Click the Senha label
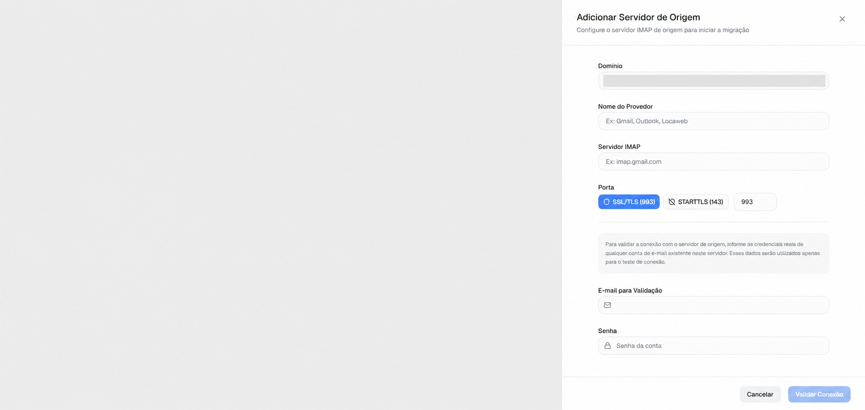 [607, 331]
